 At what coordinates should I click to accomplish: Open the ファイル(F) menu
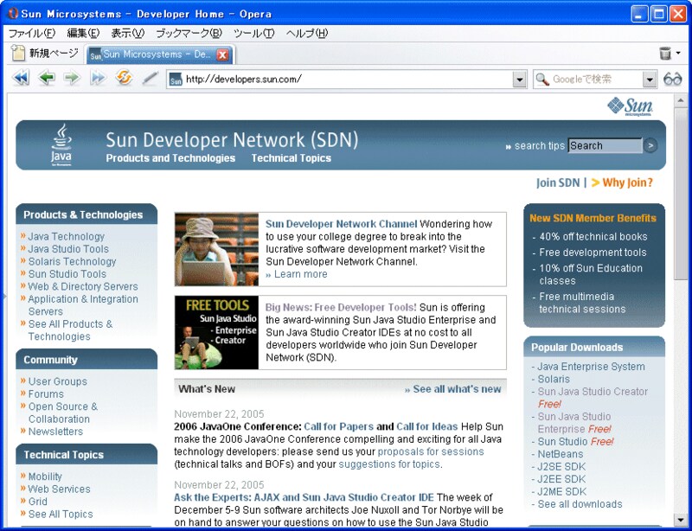pyautogui.click(x=32, y=34)
